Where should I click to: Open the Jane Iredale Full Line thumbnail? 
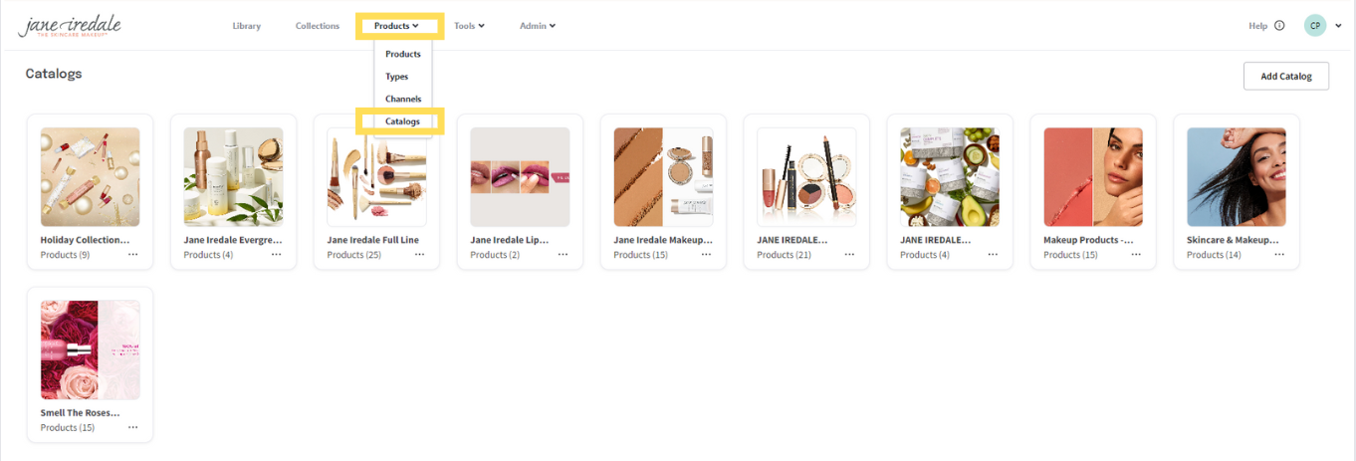376,177
